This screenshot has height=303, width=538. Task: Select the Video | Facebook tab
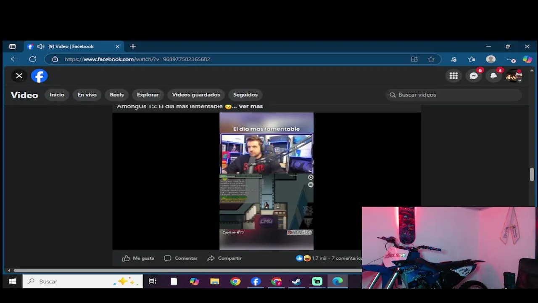click(74, 46)
